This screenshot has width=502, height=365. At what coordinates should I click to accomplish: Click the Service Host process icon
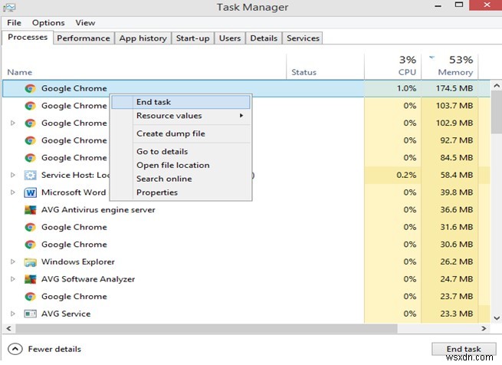[30, 176]
